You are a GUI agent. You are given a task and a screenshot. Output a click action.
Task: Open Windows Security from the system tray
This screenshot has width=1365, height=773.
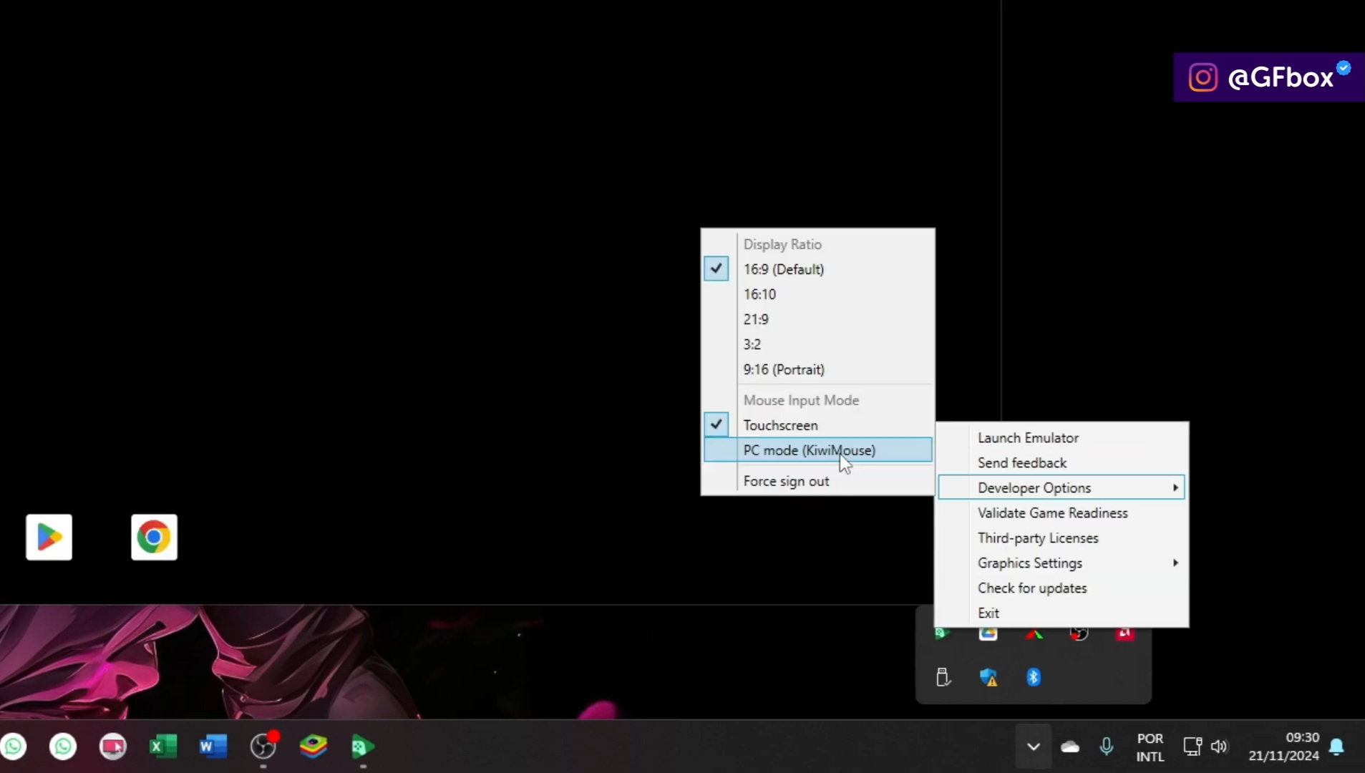(x=988, y=676)
